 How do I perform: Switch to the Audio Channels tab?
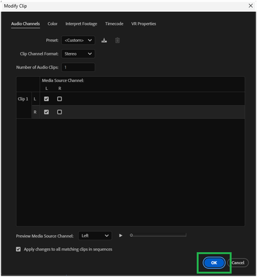tap(26, 24)
